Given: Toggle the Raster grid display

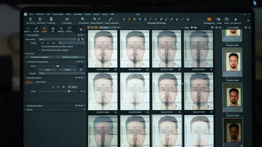Looking at the screenshot, I should pyautogui.click(x=227, y=19).
